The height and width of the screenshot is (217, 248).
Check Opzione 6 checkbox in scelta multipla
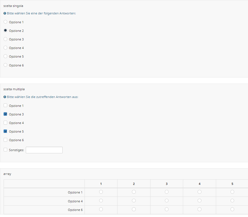tap(5, 140)
